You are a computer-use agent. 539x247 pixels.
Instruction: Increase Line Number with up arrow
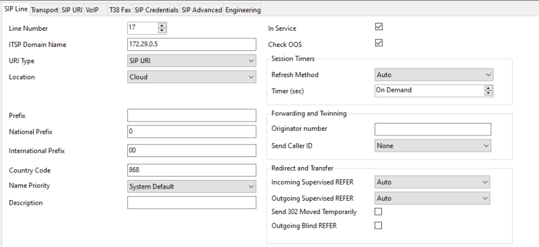click(x=162, y=26)
